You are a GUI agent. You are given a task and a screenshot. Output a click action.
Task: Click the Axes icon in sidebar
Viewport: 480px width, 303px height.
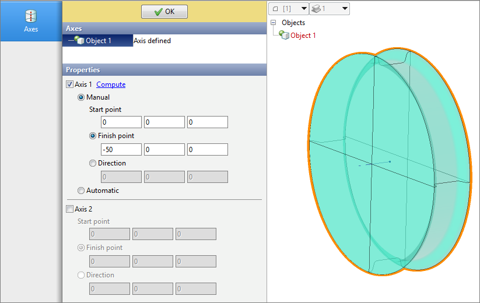(x=31, y=16)
